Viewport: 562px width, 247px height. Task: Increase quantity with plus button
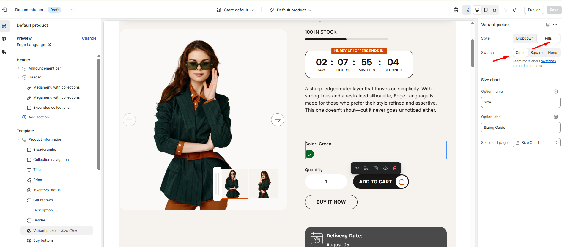click(x=338, y=182)
